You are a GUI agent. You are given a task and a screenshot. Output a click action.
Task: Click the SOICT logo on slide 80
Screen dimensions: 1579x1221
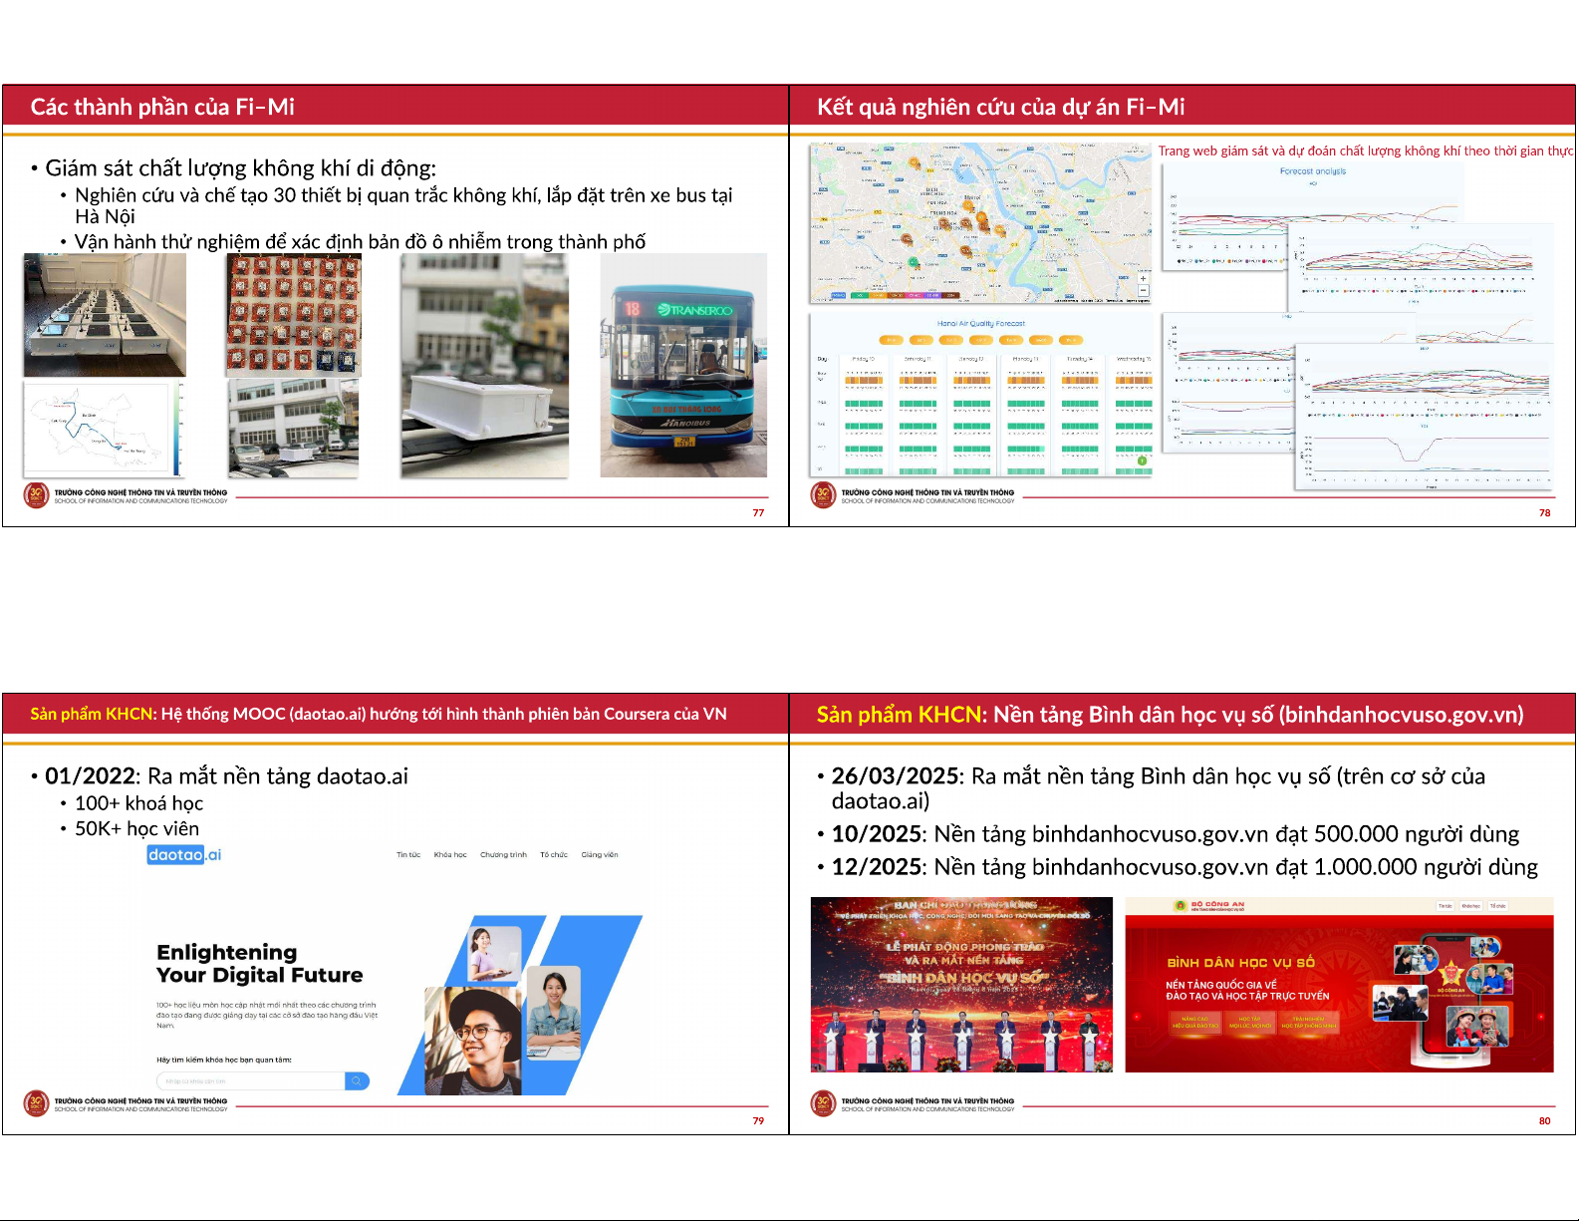[823, 1103]
